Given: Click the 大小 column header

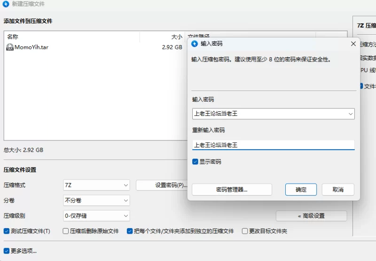Looking at the screenshot, I should click(x=162, y=37).
